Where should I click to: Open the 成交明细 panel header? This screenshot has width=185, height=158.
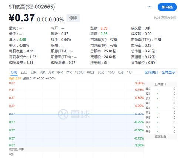pos(160,137)
